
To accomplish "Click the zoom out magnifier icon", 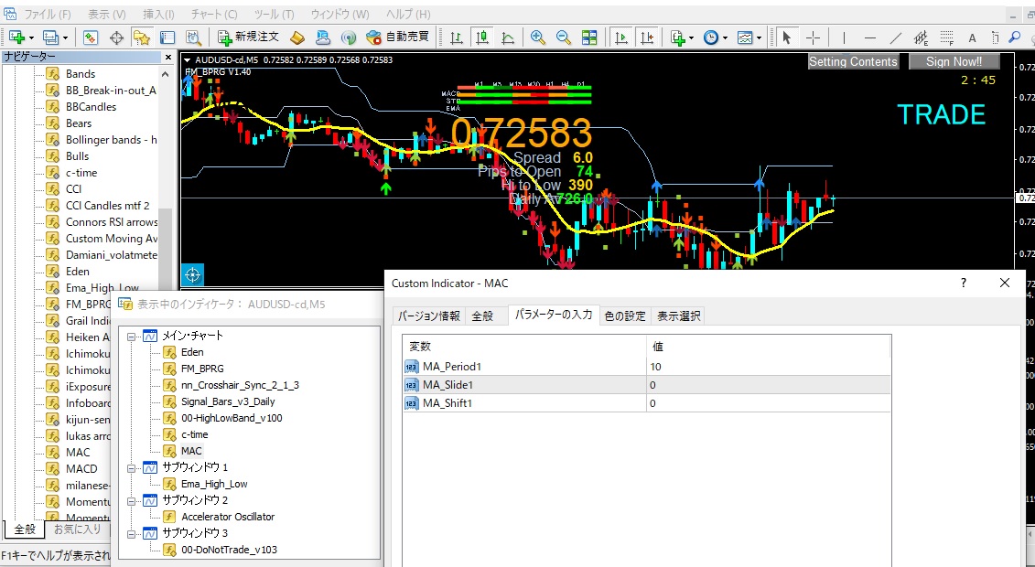I will tap(564, 37).
